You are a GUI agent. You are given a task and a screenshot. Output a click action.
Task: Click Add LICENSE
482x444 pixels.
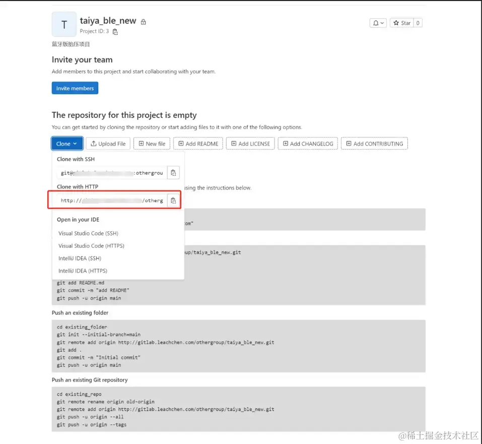point(250,144)
